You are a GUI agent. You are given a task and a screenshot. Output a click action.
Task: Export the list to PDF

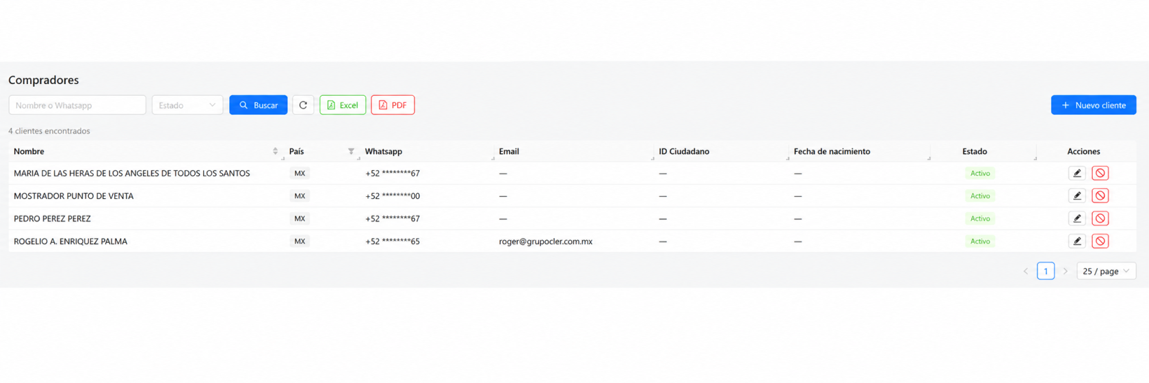pos(393,105)
